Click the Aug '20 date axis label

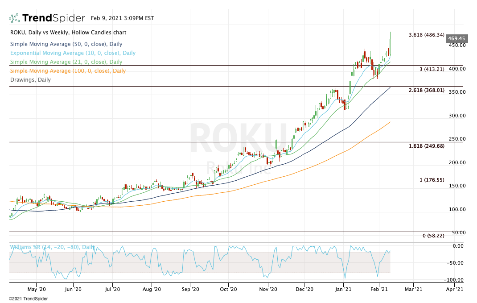[x=152, y=289]
